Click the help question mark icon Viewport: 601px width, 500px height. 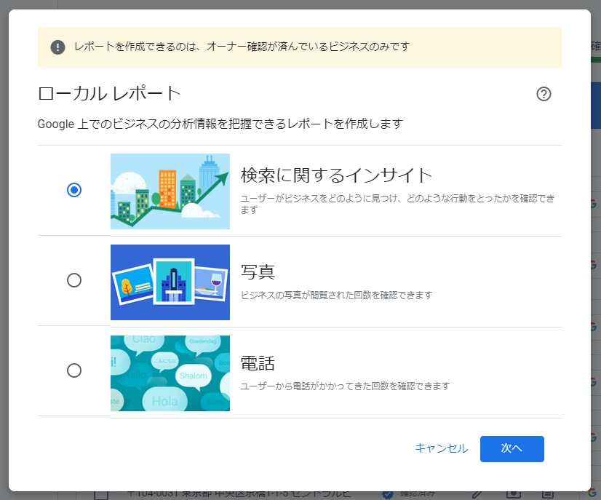(x=544, y=94)
